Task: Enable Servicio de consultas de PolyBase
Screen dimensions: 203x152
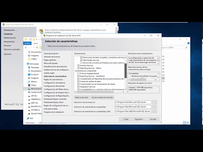Action: pos(81,63)
